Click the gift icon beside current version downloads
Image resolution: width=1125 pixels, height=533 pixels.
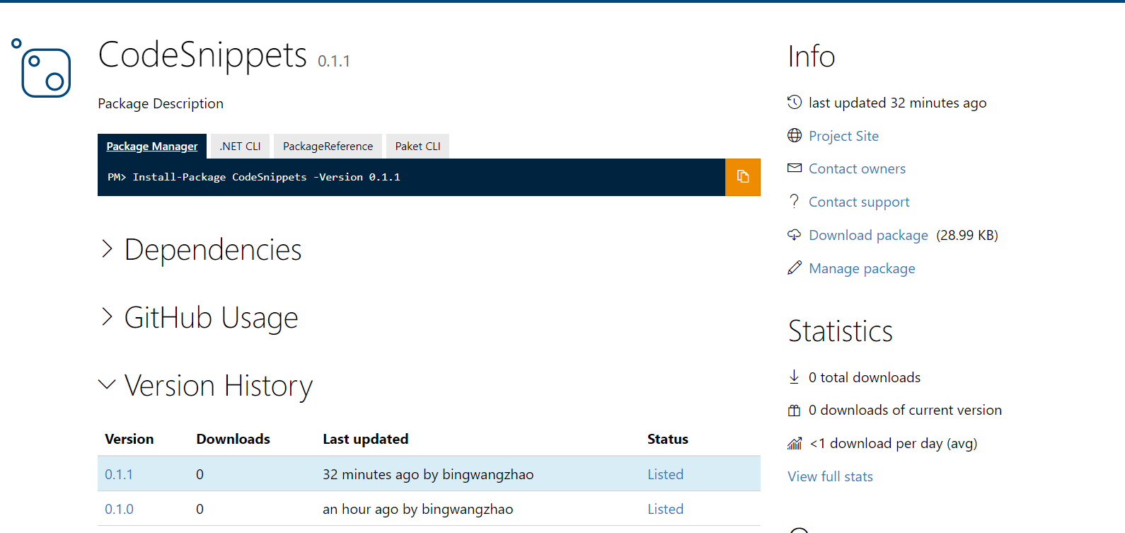[795, 410]
